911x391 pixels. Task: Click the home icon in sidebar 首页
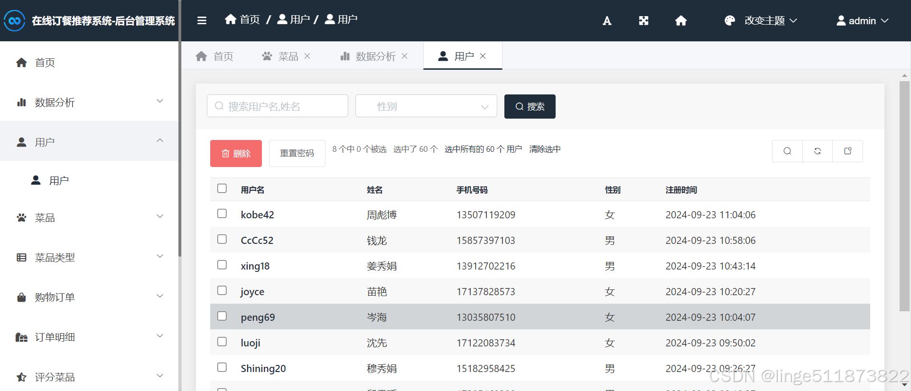pos(21,62)
